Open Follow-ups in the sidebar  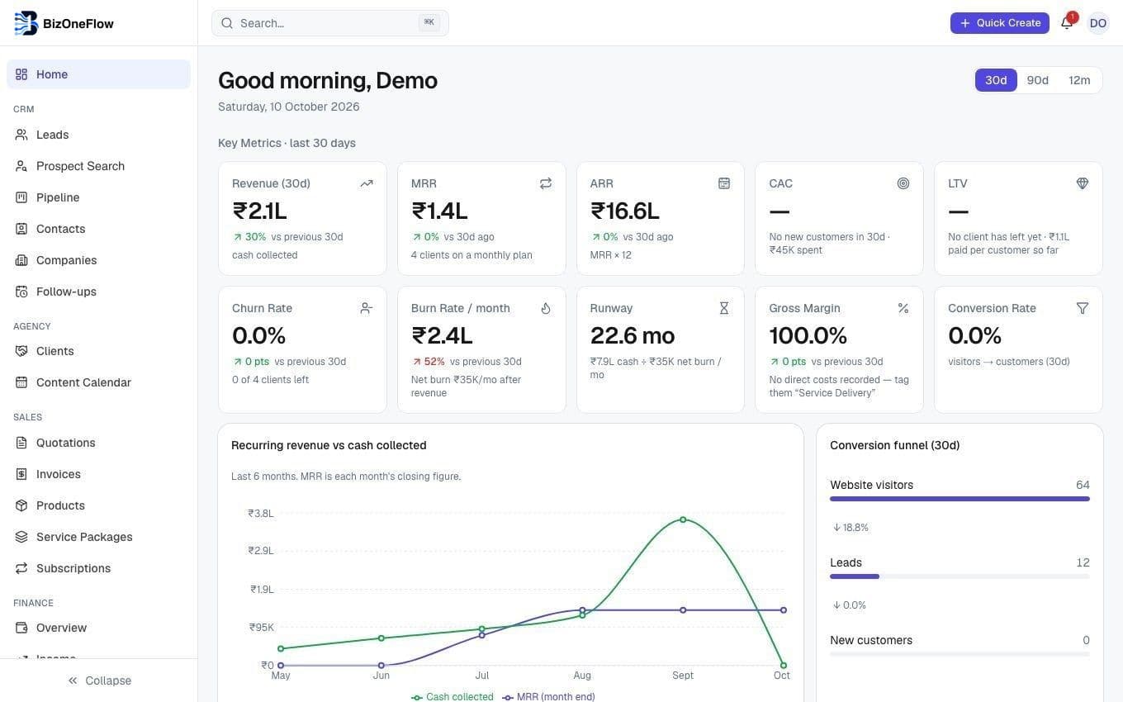98,292
